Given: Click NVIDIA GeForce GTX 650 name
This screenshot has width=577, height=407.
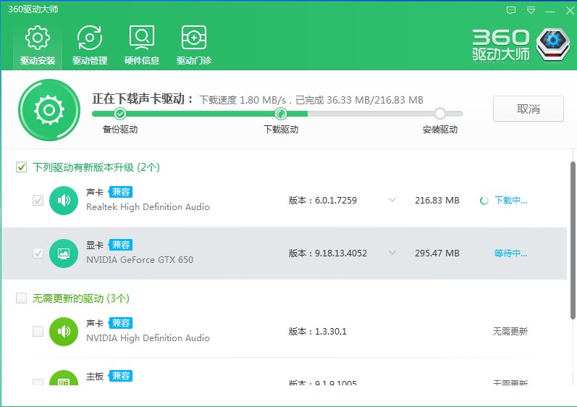Looking at the screenshot, I should pyautogui.click(x=140, y=260).
